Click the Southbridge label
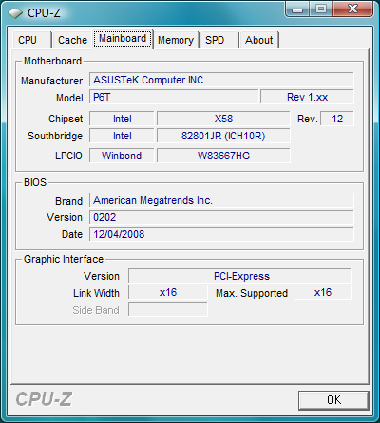The image size is (380, 423). tap(55, 136)
